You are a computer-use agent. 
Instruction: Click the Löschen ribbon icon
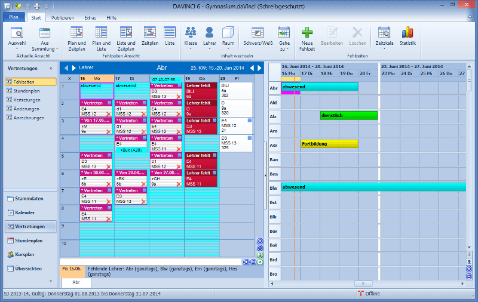coord(357,36)
